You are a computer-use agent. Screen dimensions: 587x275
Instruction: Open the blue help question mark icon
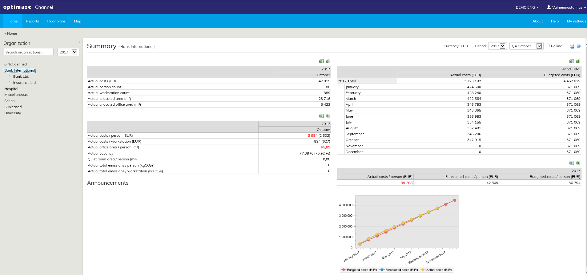pyautogui.click(x=579, y=46)
